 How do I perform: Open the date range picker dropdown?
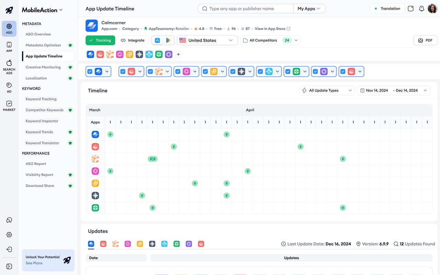click(x=394, y=90)
